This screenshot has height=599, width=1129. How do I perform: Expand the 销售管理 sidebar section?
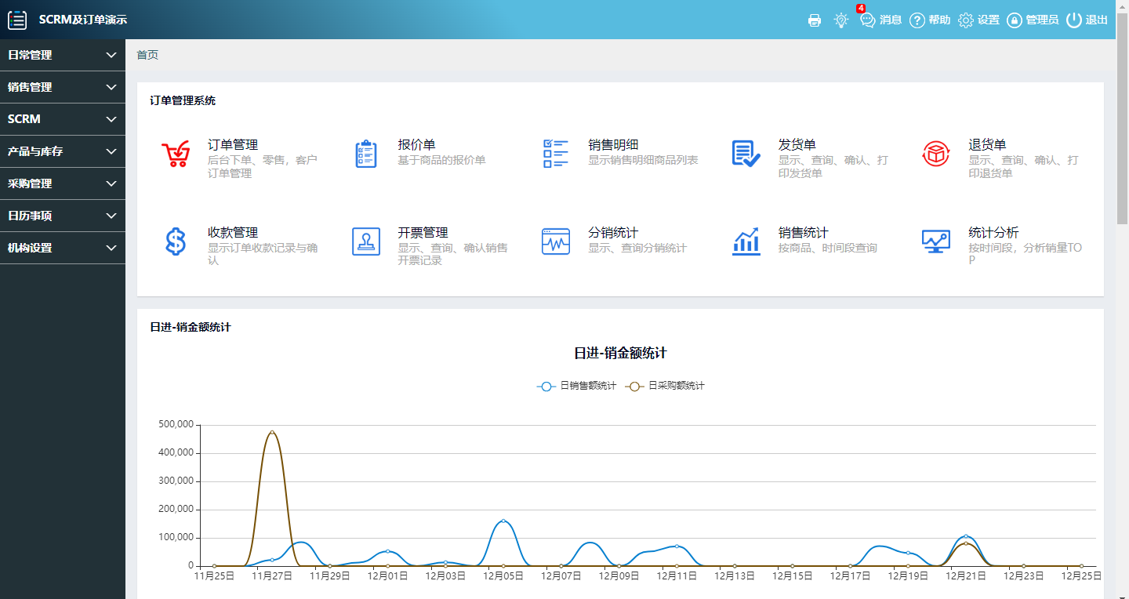(62, 87)
